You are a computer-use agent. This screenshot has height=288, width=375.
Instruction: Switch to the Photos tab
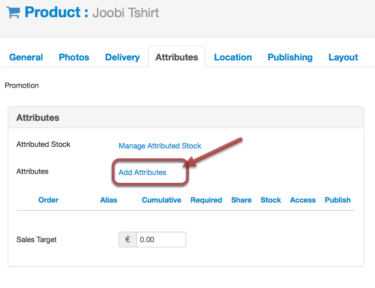coord(74,57)
